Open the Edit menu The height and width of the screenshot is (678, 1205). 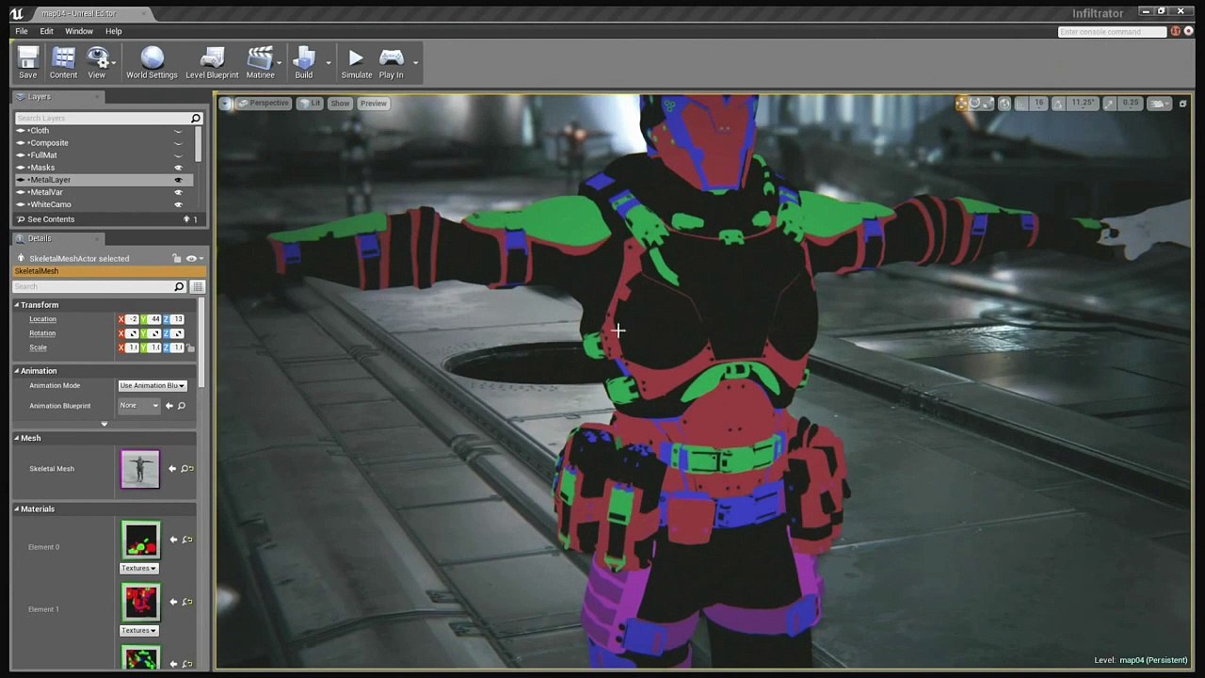click(46, 31)
